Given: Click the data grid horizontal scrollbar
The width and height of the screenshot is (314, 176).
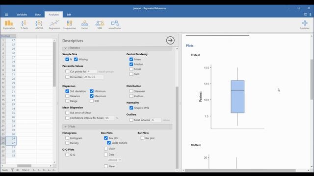Looking at the screenshot, I should (x=24, y=166).
